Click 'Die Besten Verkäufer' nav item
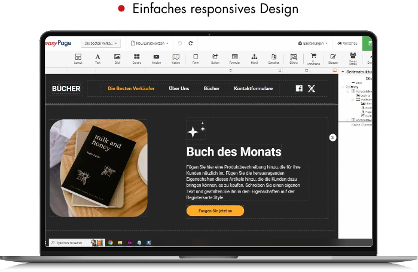This screenshot has height=272, width=418. pyautogui.click(x=131, y=88)
